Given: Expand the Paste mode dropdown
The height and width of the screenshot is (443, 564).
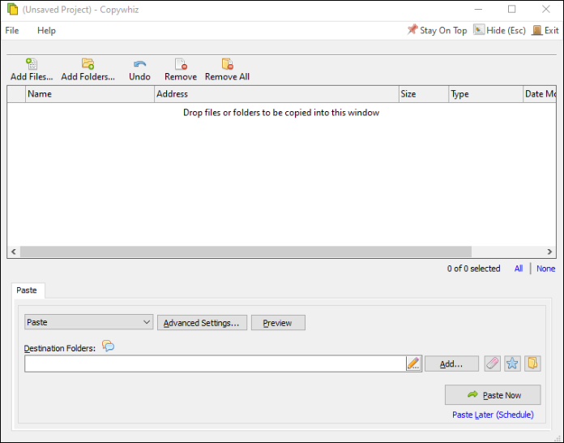Looking at the screenshot, I should [x=89, y=322].
